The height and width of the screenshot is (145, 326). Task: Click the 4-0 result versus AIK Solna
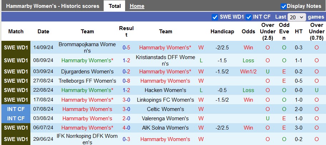click(x=126, y=128)
